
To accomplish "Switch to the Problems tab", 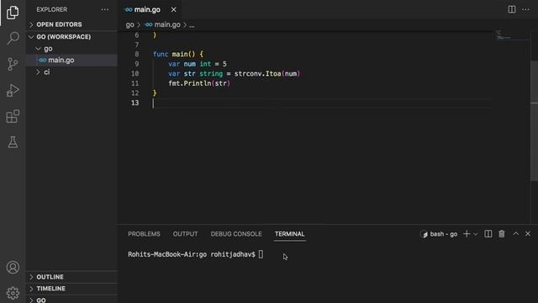I will [144, 234].
